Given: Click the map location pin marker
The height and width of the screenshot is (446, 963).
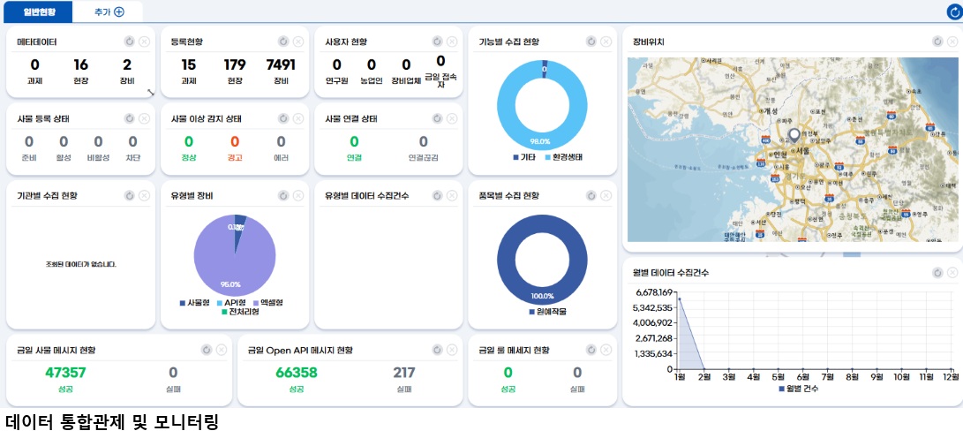Looking at the screenshot, I should pos(794,135).
